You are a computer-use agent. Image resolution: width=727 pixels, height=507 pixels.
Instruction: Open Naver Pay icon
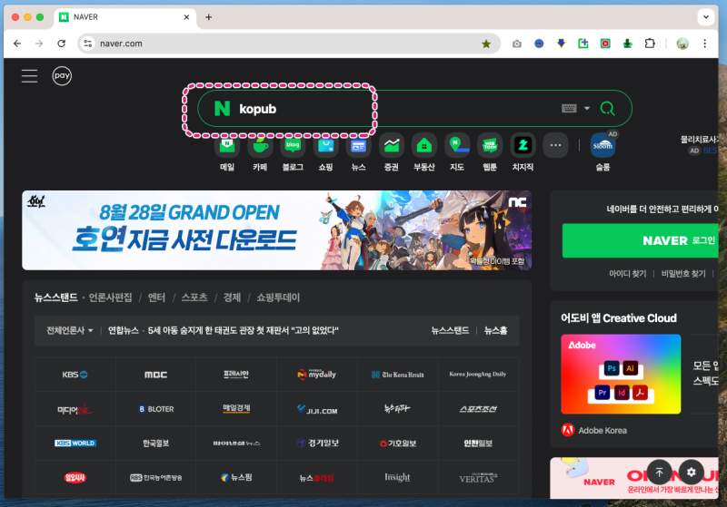pyautogui.click(x=62, y=76)
